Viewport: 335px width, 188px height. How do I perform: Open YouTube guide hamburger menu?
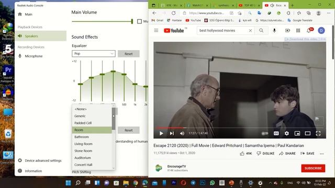[156, 30]
